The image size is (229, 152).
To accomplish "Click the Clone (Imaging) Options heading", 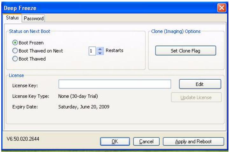I will pos(176,31).
